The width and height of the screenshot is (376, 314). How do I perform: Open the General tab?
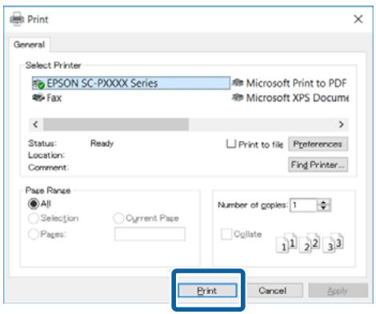click(x=29, y=45)
